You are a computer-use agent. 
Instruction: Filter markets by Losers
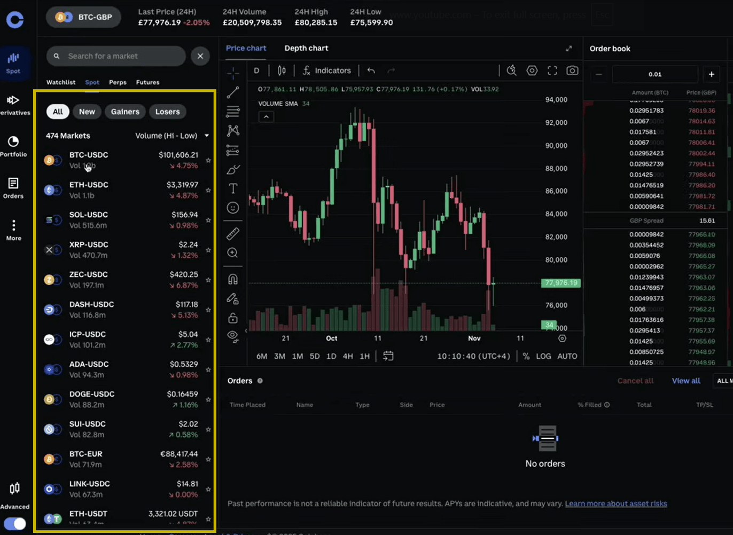pyautogui.click(x=167, y=112)
